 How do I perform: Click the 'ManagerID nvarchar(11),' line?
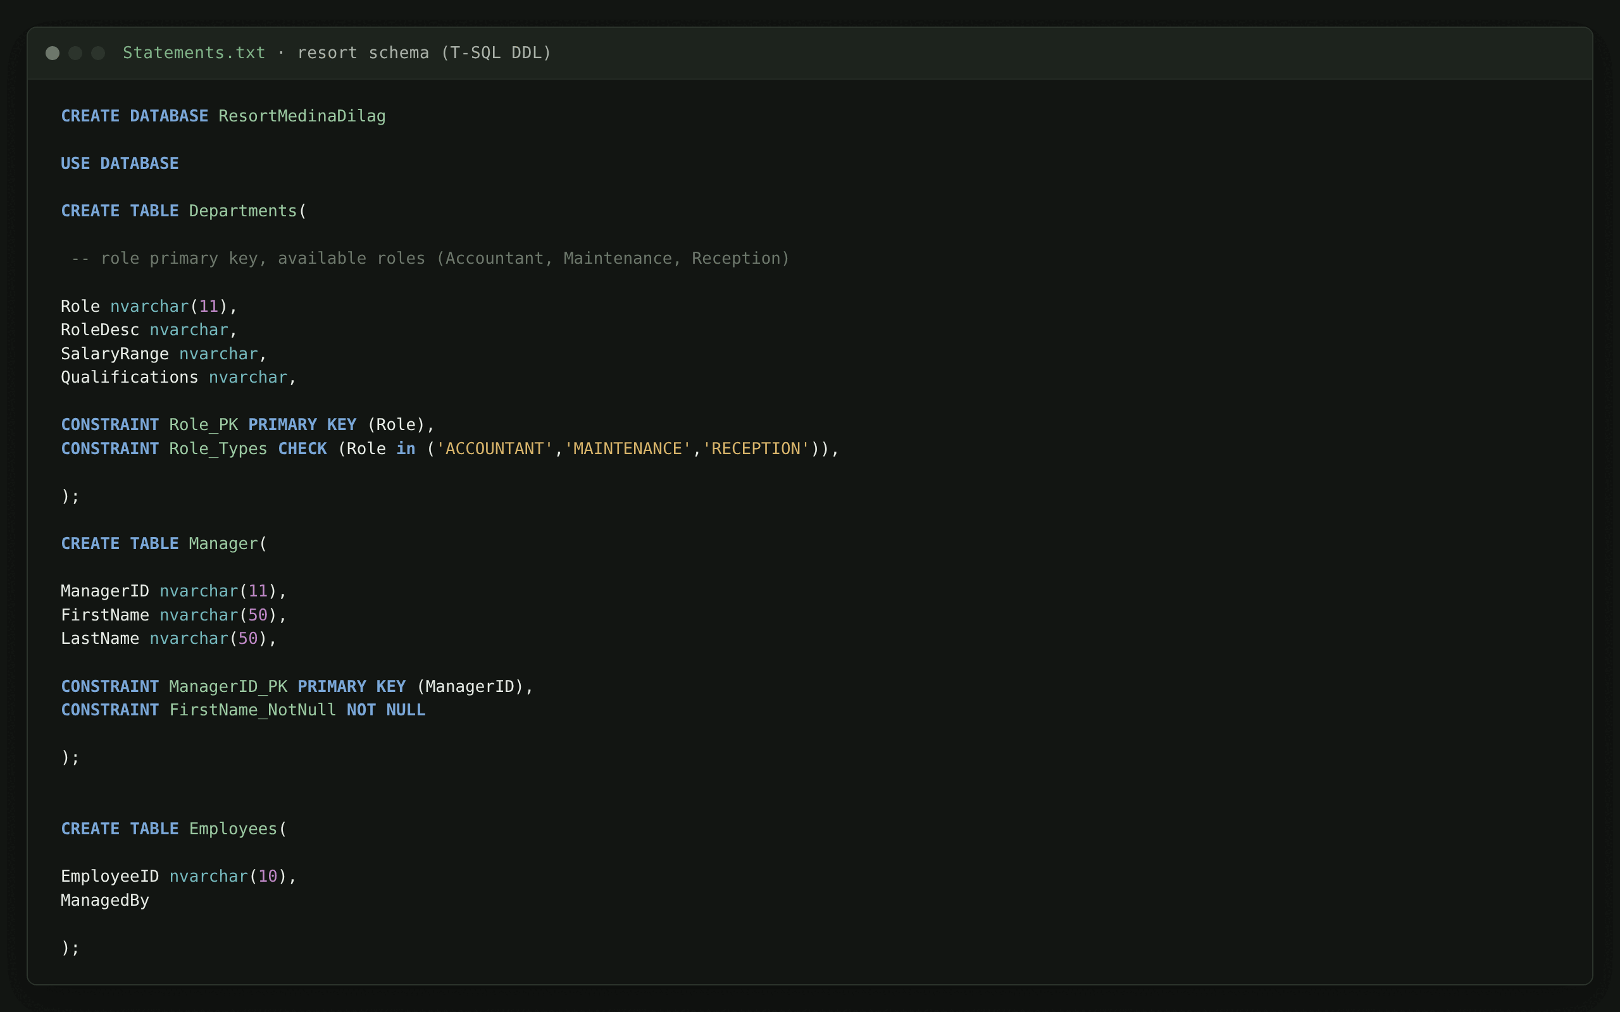pos(174,591)
